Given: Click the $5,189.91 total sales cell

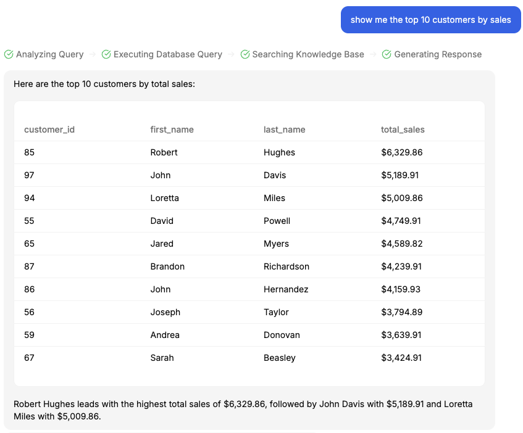Looking at the screenshot, I should 400,175.
